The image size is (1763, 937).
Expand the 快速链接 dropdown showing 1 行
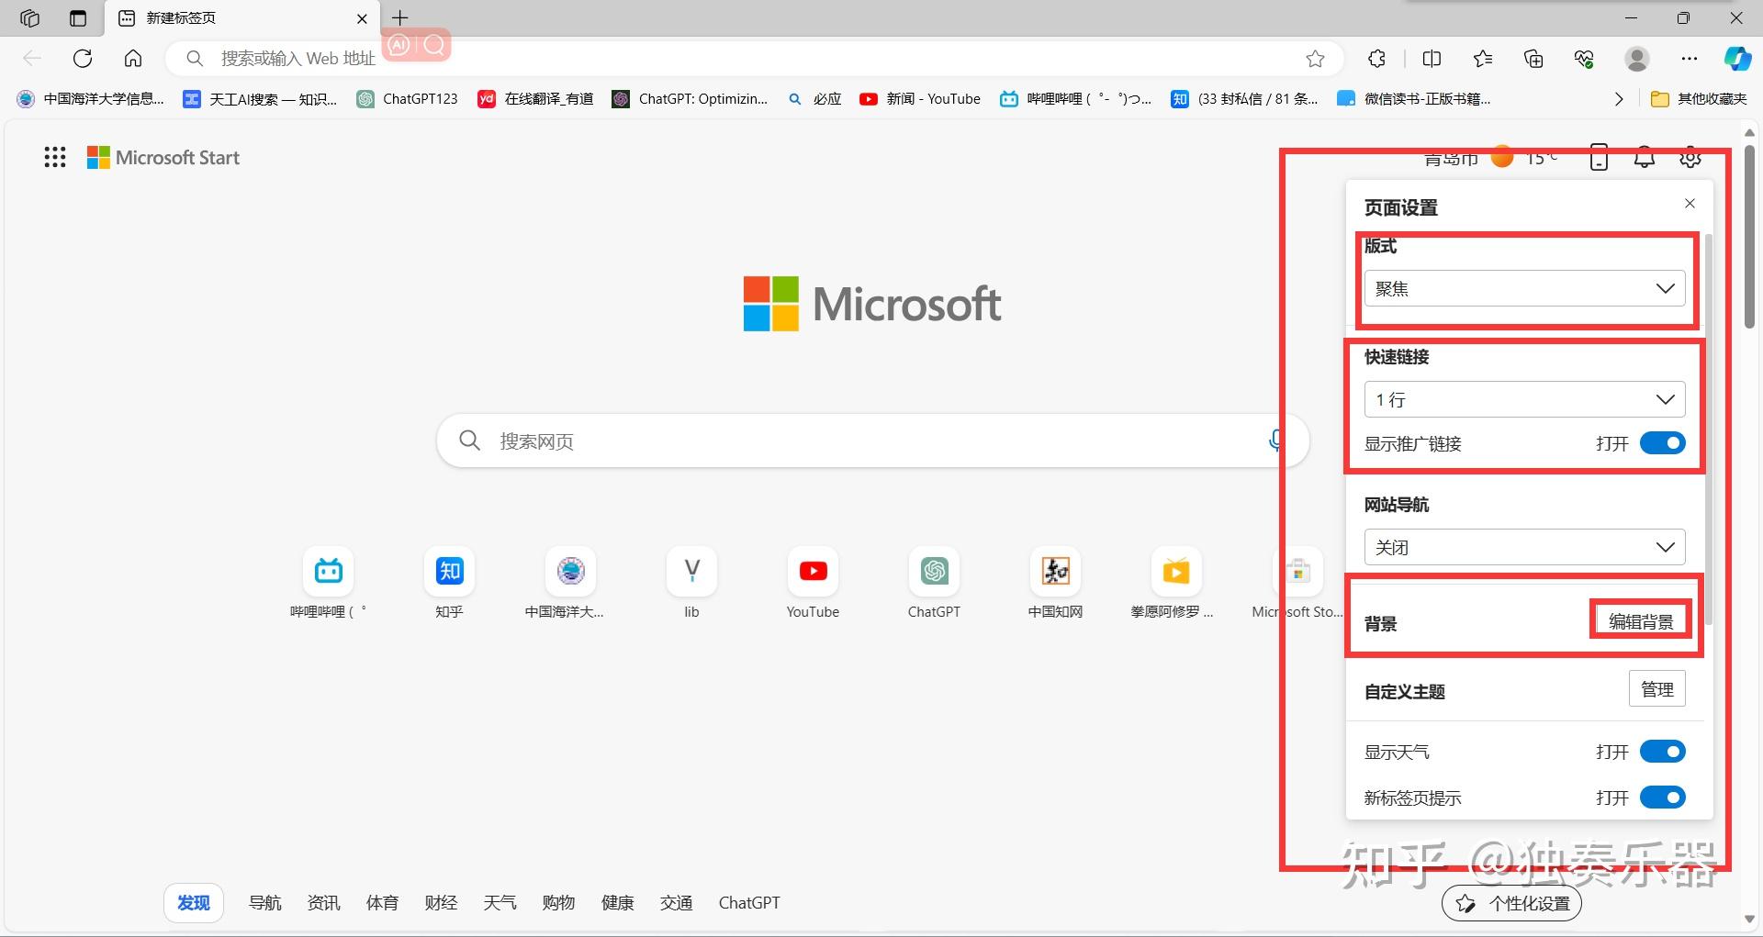click(x=1524, y=399)
